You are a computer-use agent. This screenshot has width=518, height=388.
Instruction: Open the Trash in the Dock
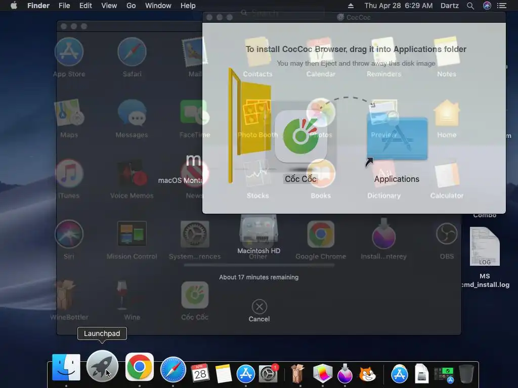[466, 373]
